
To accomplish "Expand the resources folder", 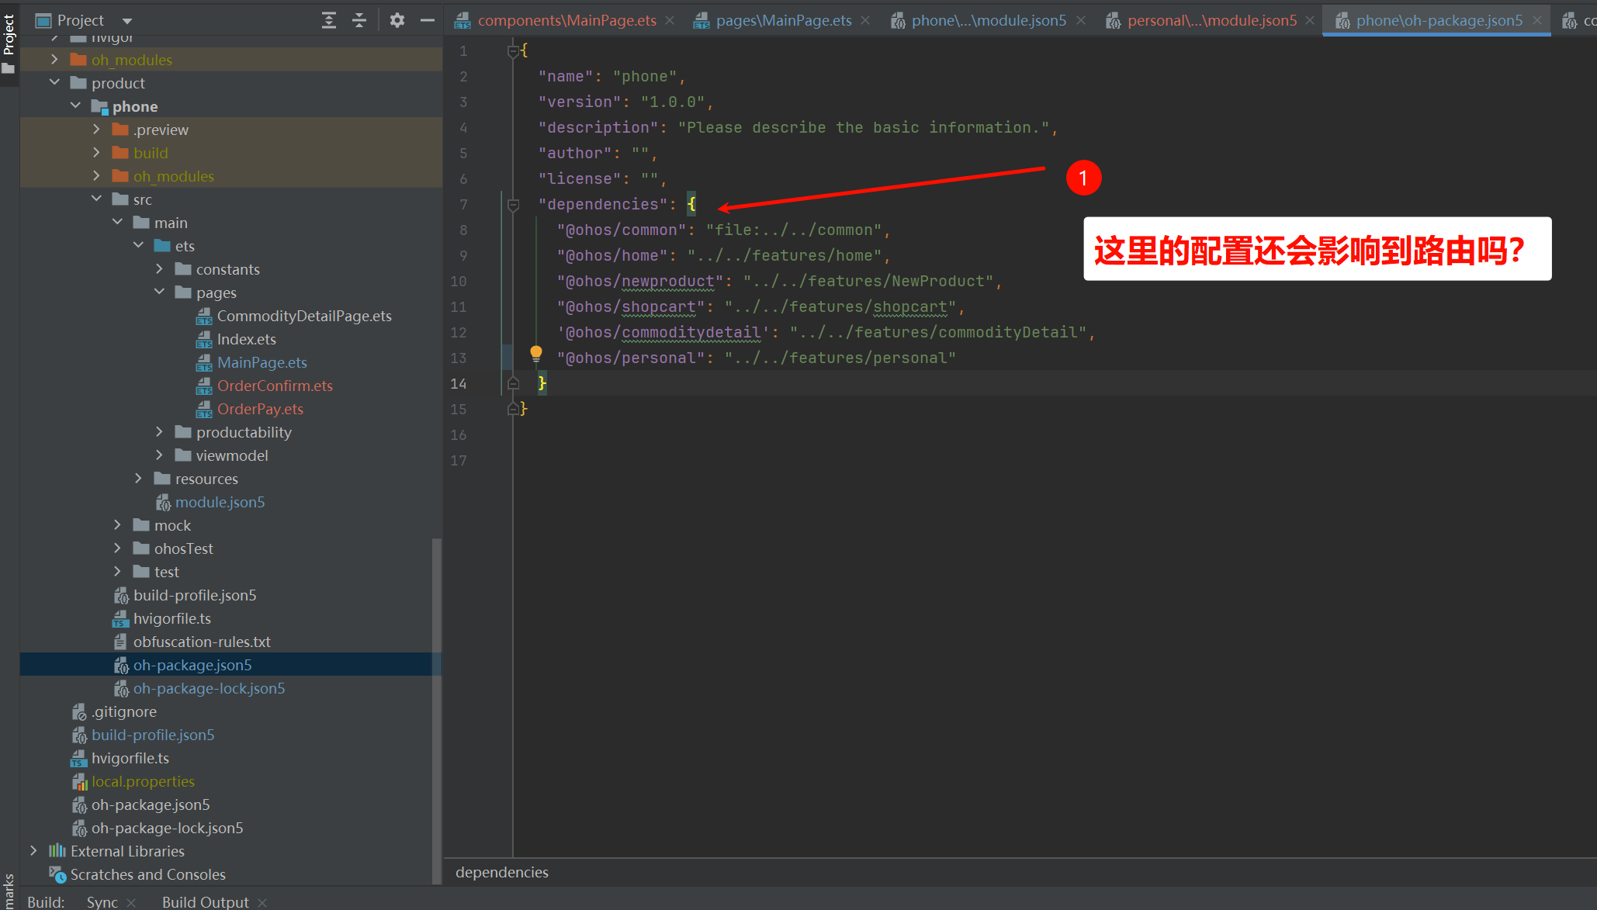I will [138, 478].
